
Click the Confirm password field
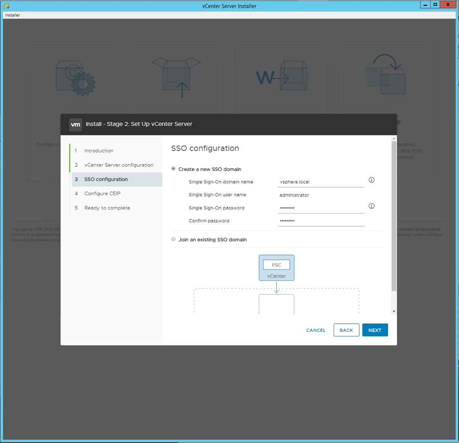click(x=321, y=221)
